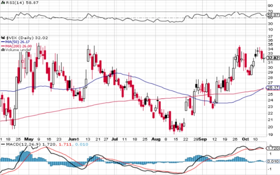Select the Sep date axis label
Screen dimensions: 280x175
[202, 139]
